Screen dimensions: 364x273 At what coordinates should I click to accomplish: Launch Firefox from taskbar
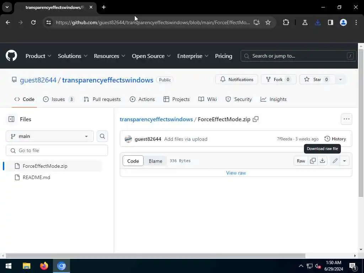pyautogui.click(x=44, y=266)
